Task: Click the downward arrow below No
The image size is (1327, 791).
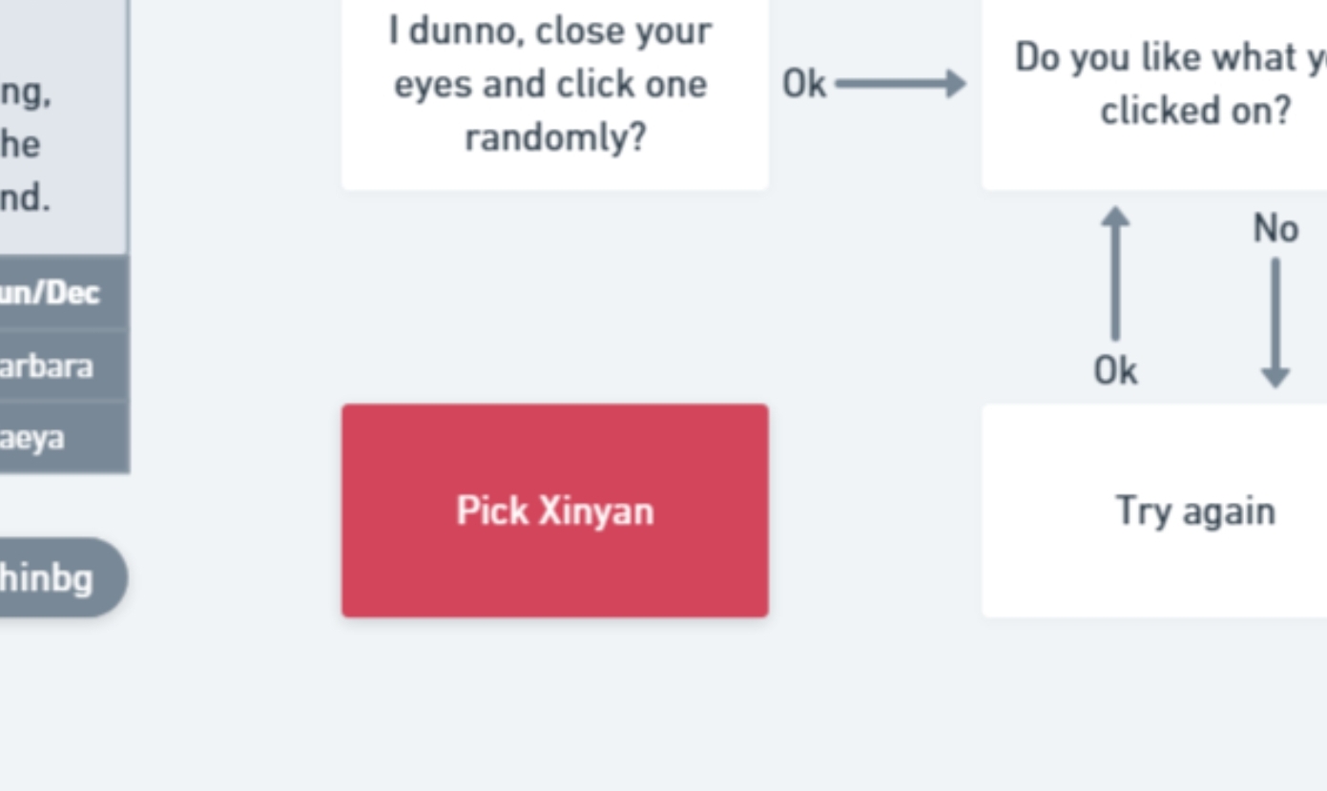Action: tap(1275, 323)
